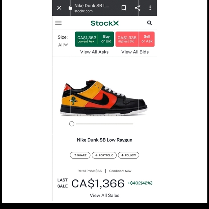Bookmark this StockX page
Image resolution: width=209 pixels, height=209 pixels.
tap(124, 8)
